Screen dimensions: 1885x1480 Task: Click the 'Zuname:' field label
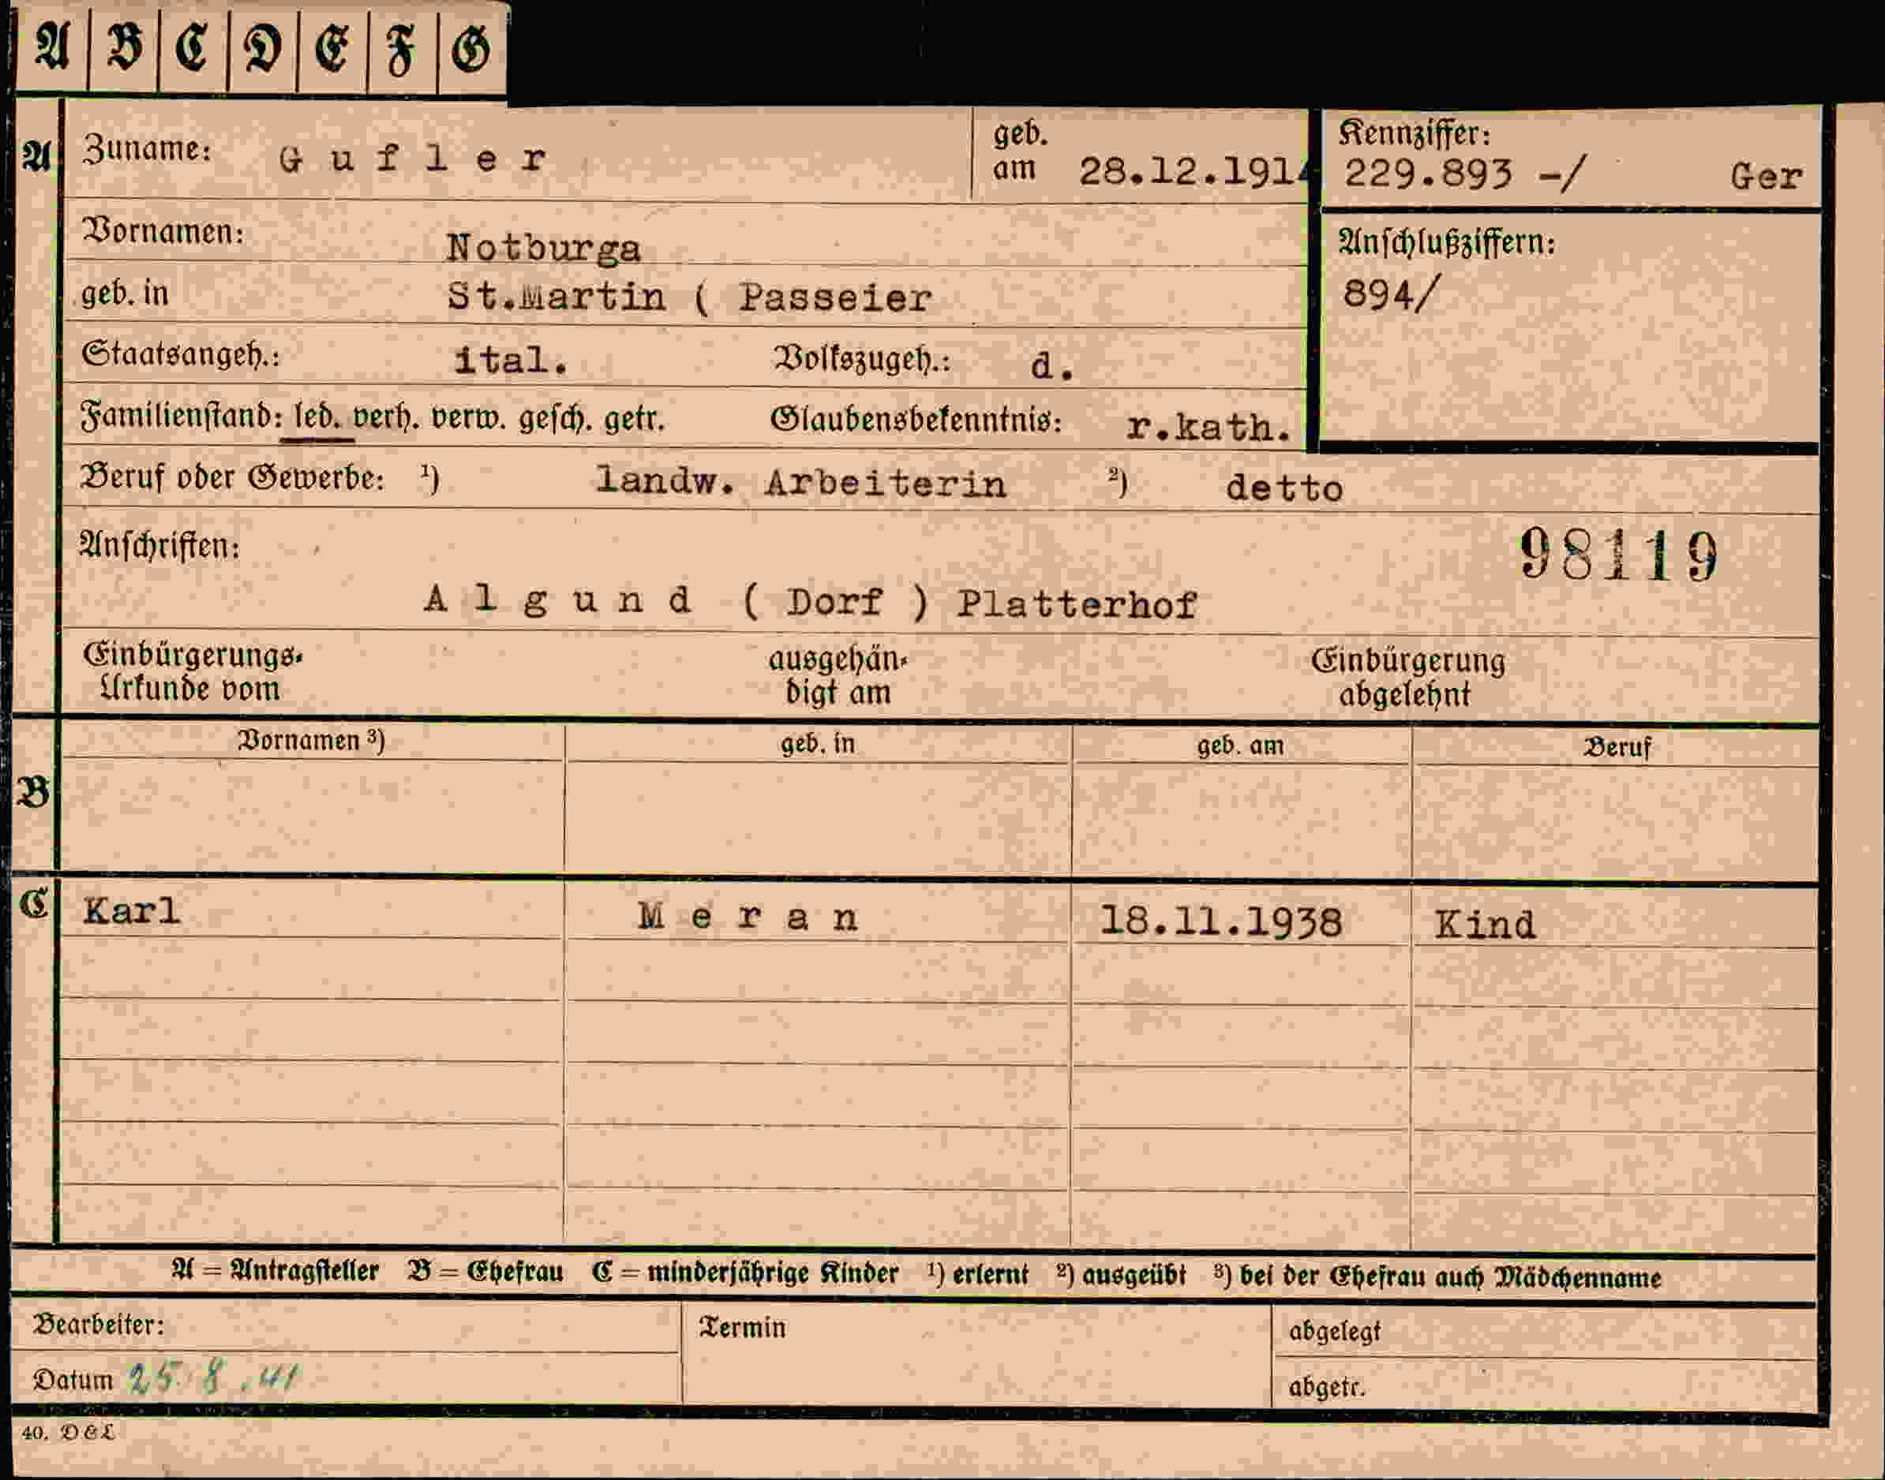pos(147,149)
